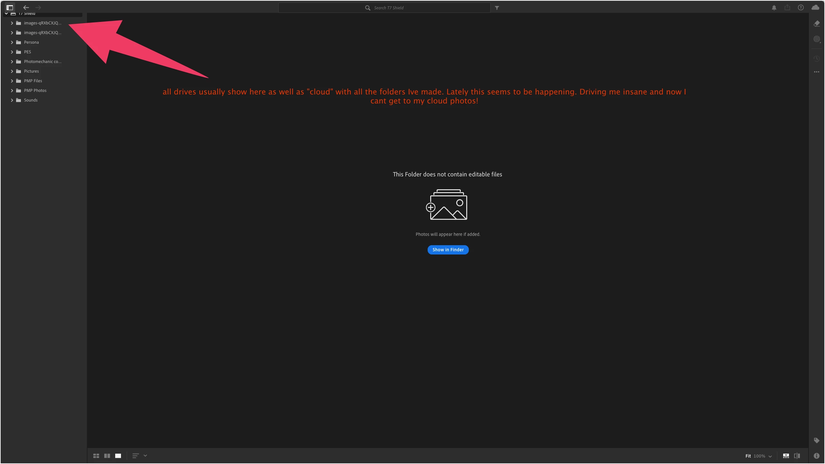Toggle the left sidebar panel
Viewport: 825px width, 464px height.
click(x=10, y=7)
